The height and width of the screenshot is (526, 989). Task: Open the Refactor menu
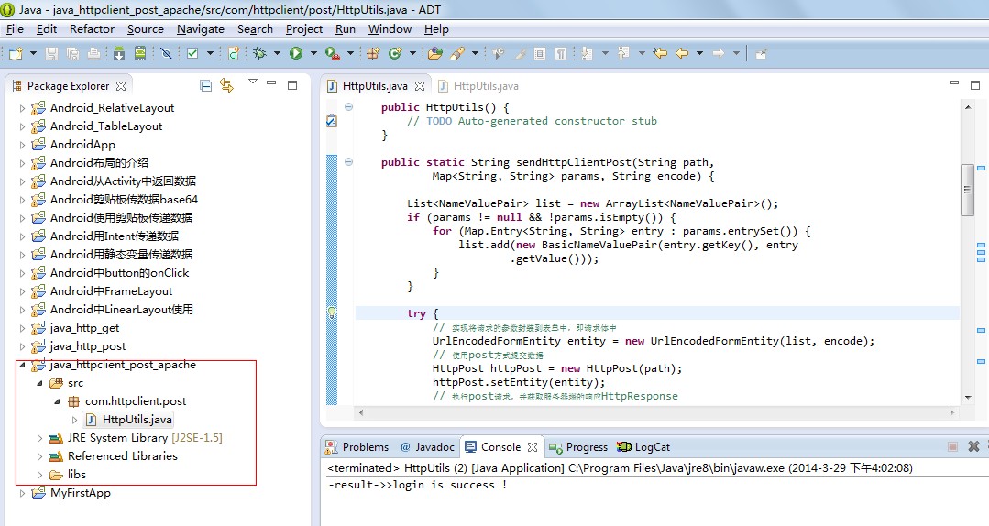click(x=92, y=29)
